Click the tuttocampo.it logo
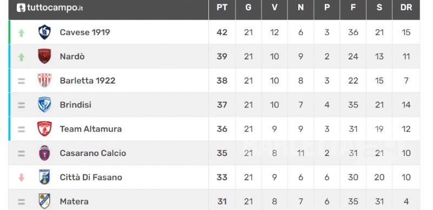The width and height of the screenshot is (433, 210). [50, 8]
